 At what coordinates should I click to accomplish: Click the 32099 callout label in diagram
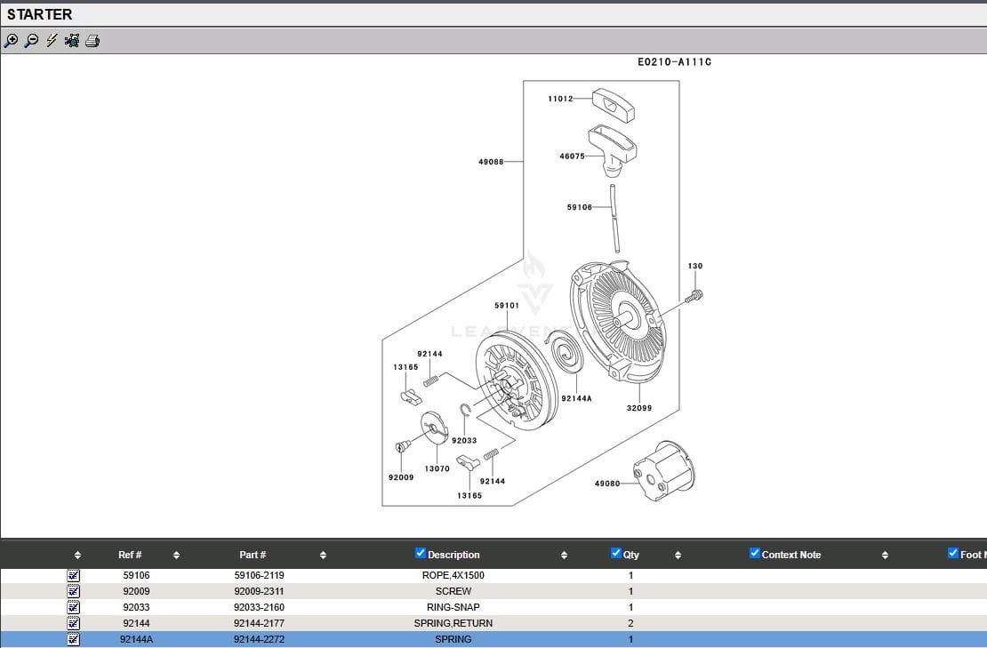point(638,408)
